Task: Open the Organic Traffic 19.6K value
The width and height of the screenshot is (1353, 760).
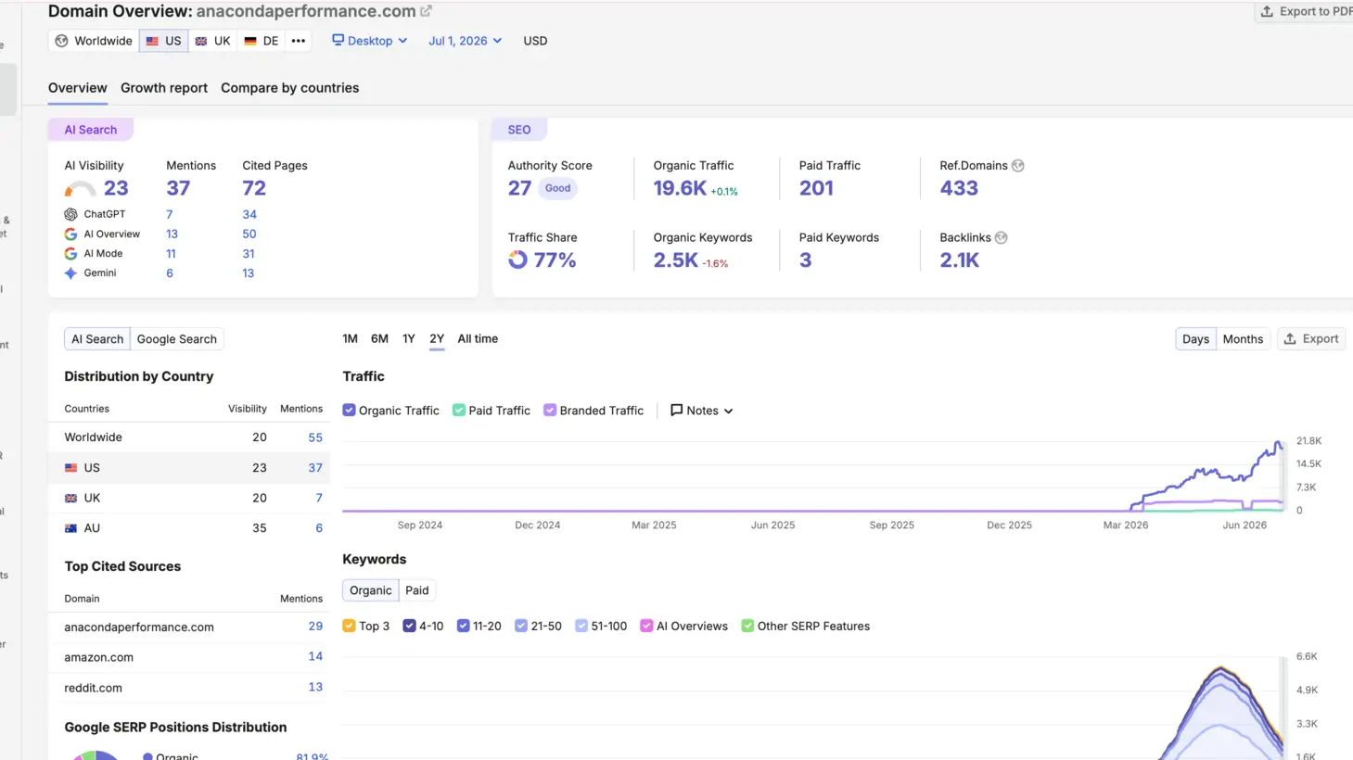Action: click(x=680, y=188)
